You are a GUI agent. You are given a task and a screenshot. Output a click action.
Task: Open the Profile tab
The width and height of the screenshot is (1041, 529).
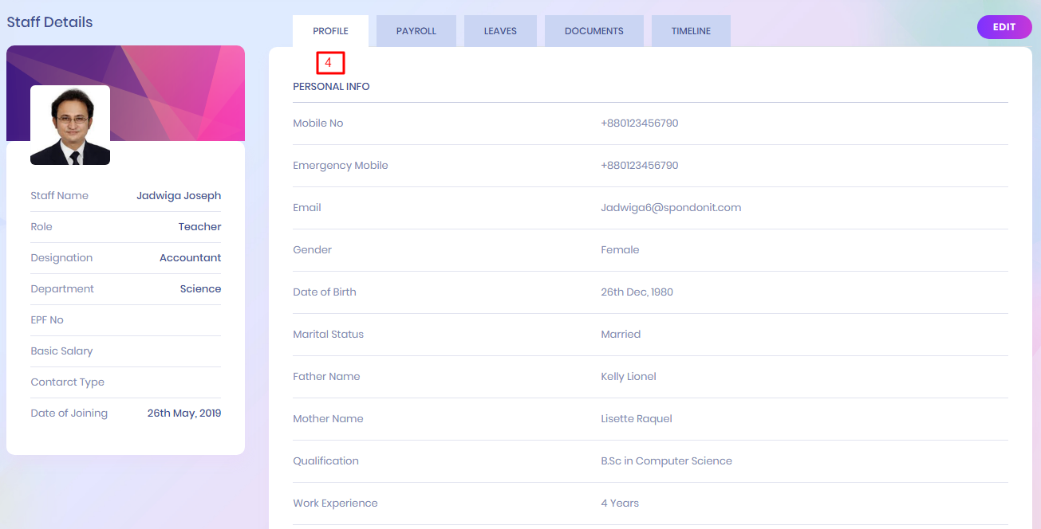[330, 31]
